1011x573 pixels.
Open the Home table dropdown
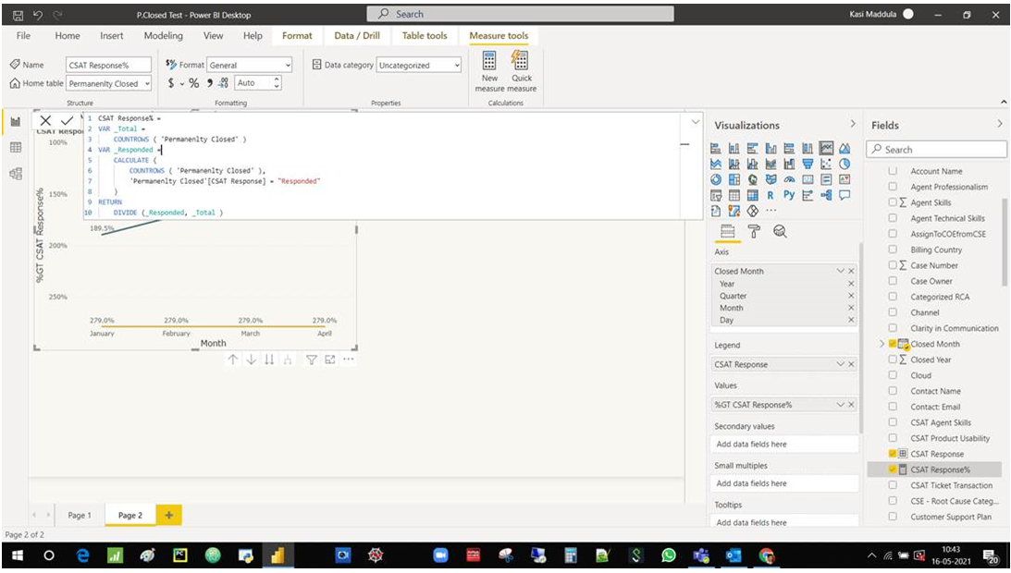pyautogui.click(x=109, y=83)
